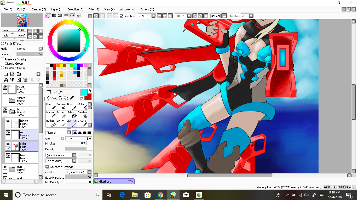This screenshot has height=200, width=357.
Task: Open the (no texture) dropdown
Action: point(74,161)
